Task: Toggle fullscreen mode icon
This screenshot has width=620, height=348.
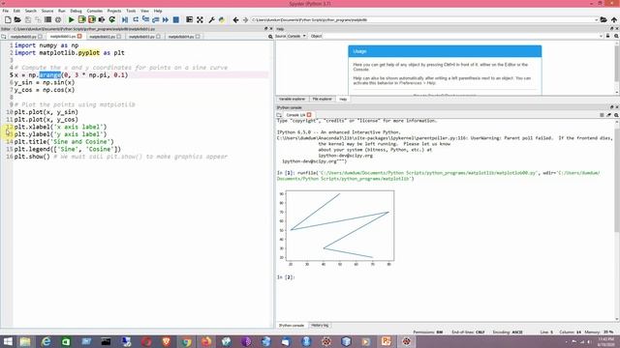Action: coord(201,19)
